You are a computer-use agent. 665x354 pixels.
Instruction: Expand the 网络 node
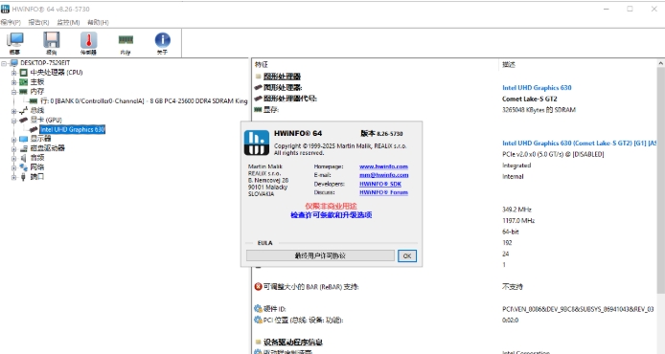click(13, 167)
